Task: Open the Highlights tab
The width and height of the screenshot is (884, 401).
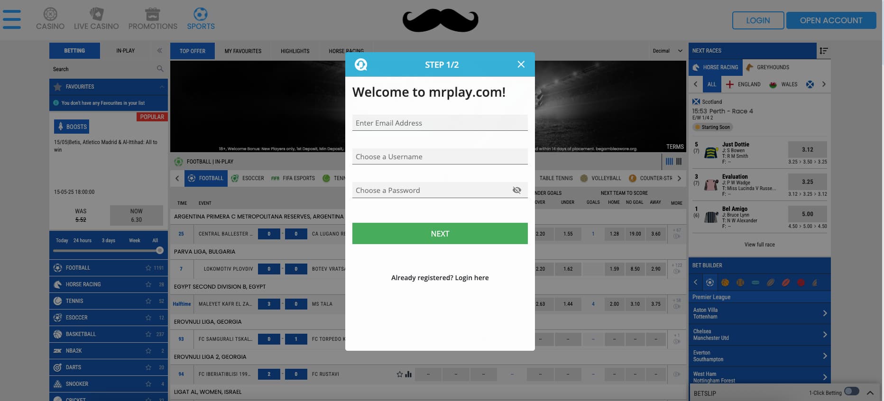Action: click(x=295, y=51)
